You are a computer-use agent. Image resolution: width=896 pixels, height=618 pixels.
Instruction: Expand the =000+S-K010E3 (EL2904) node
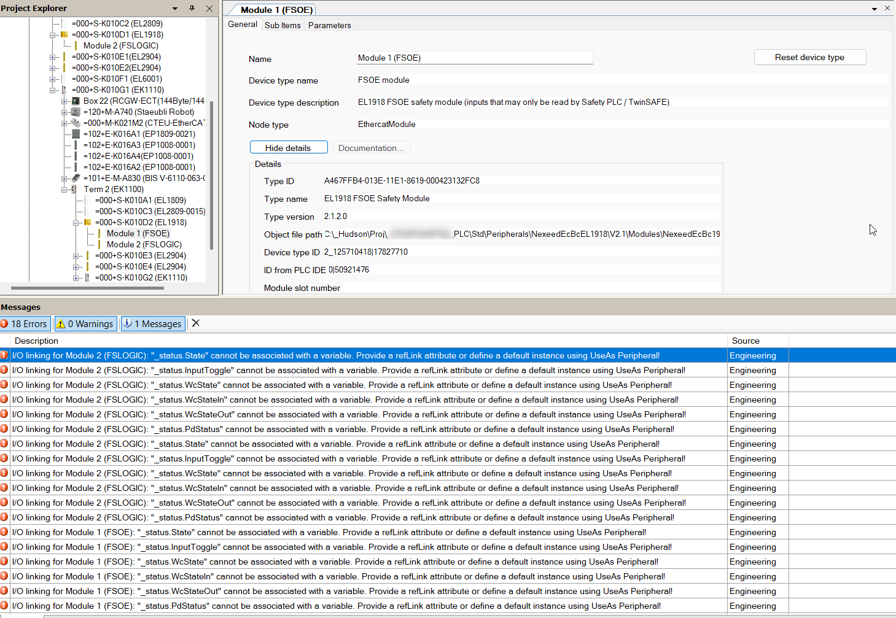(x=76, y=256)
